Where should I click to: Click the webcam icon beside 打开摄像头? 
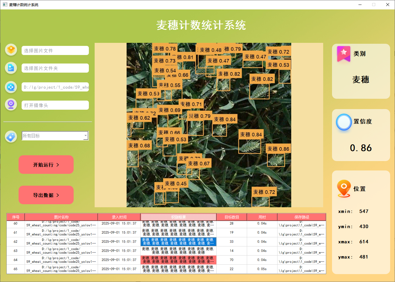coord(11,105)
